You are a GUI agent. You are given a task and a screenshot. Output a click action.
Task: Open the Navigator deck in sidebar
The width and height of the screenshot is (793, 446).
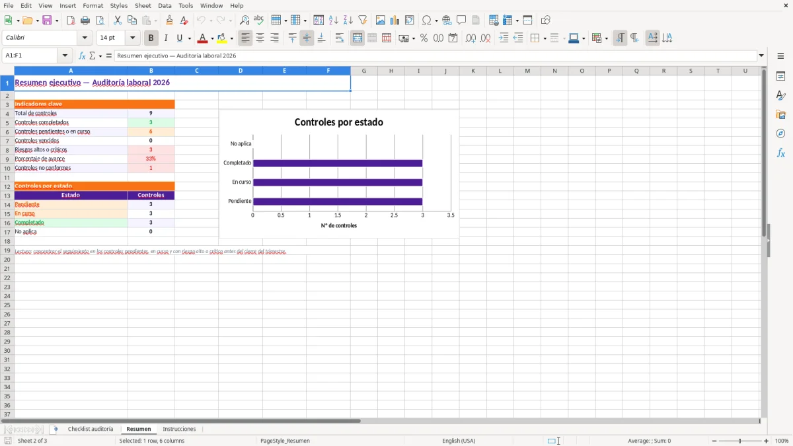coord(780,133)
